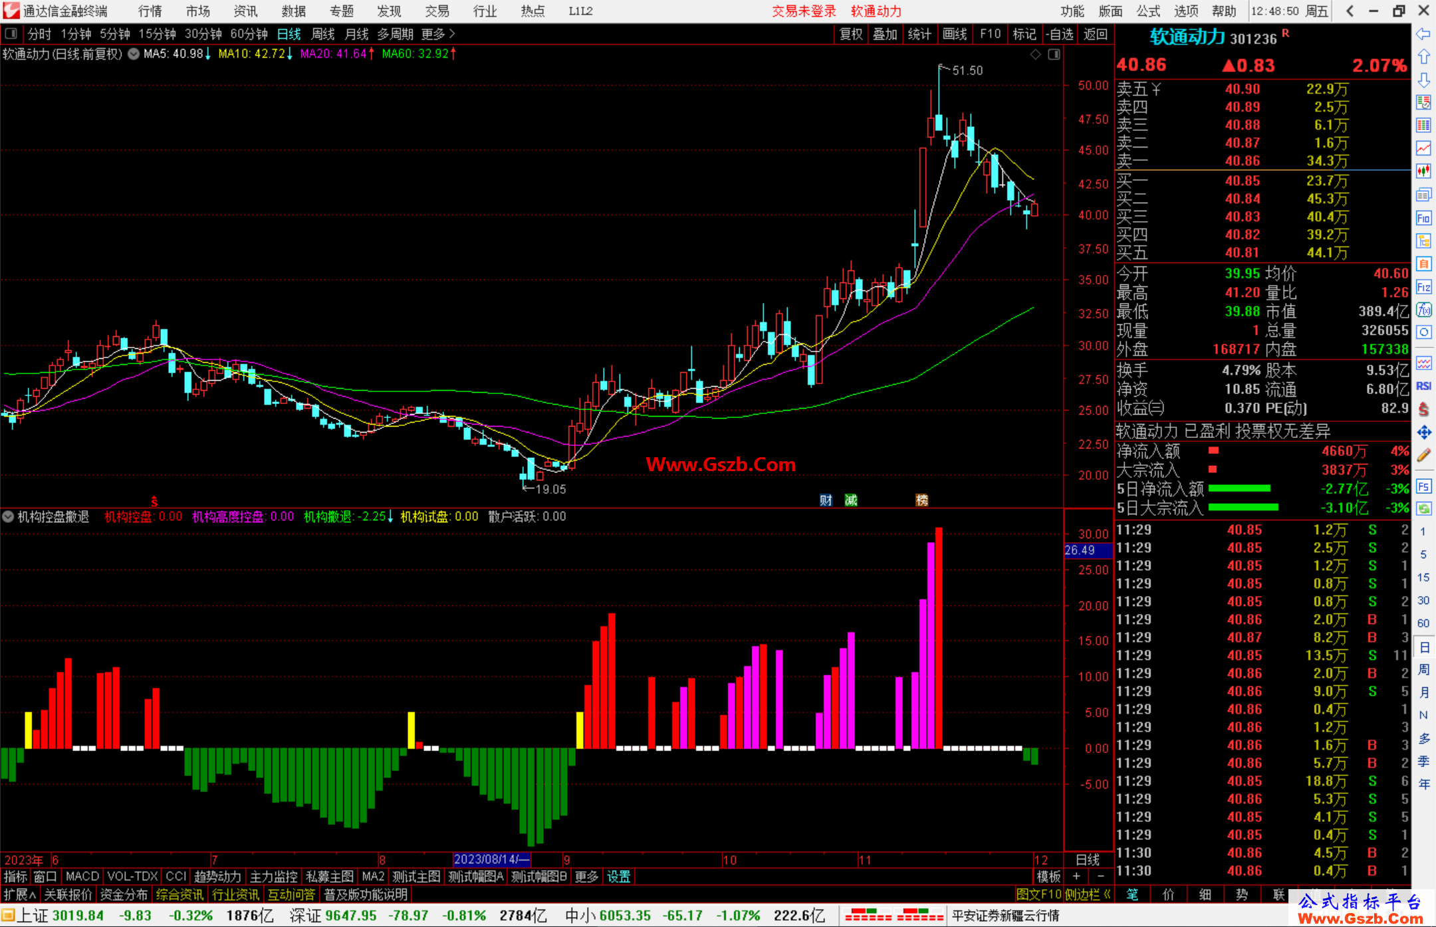1436x927 pixels.
Task: Click the F10 button in chart toolbar
Action: click(x=990, y=34)
